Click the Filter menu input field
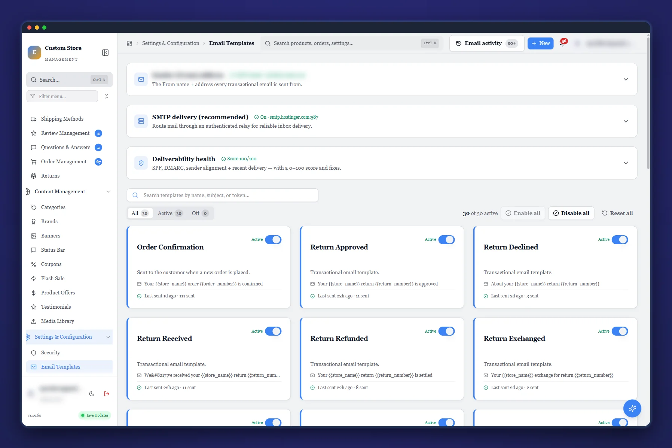The image size is (672, 448). [x=62, y=96]
